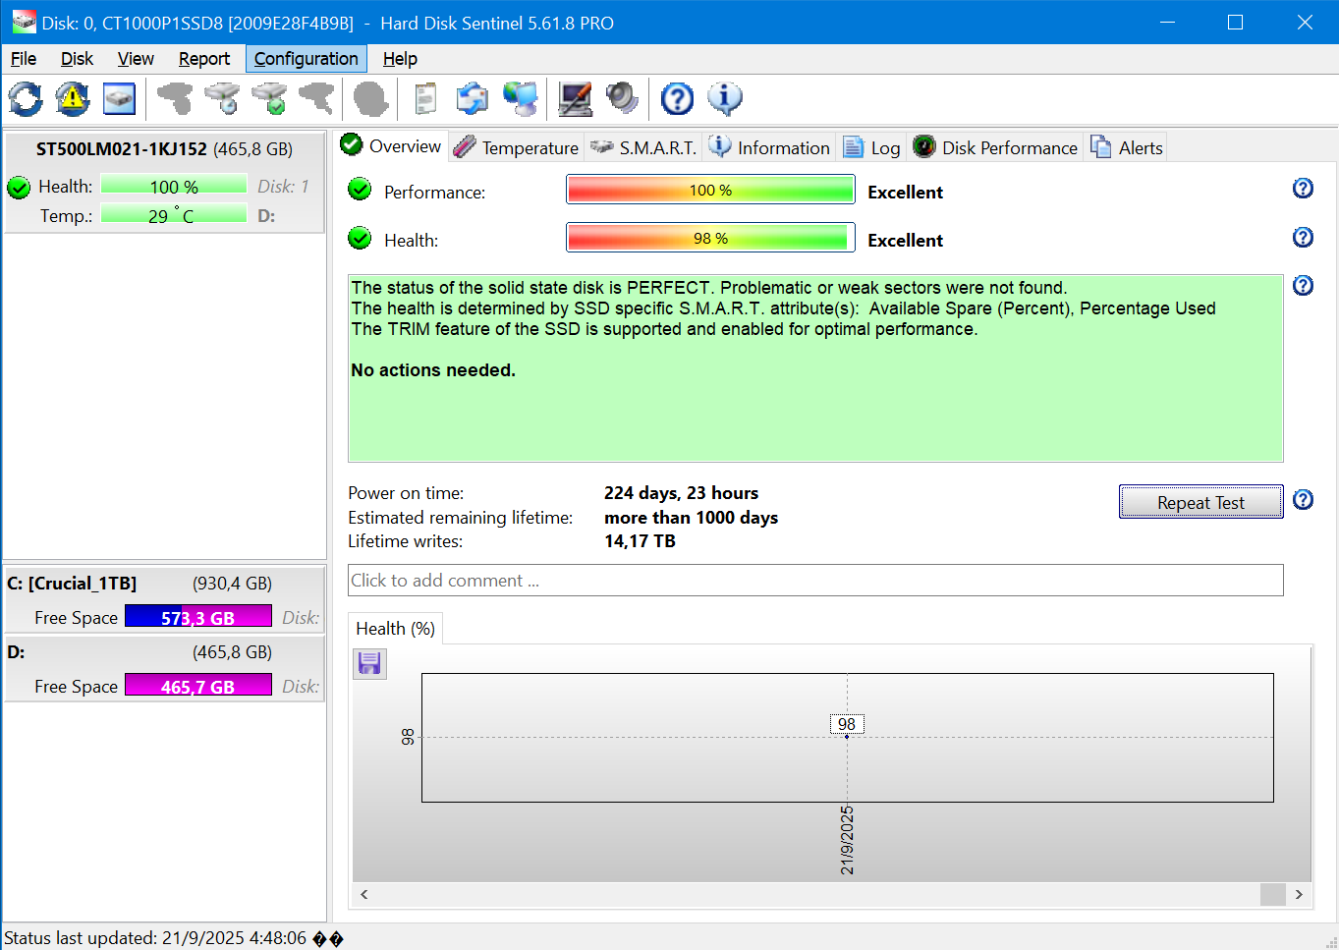Open the Help menu
Viewport: 1339px width, 950px height.
coord(400,59)
